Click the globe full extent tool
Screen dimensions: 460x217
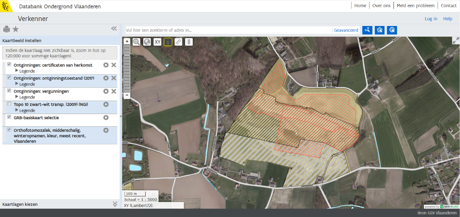pyautogui.click(x=147, y=42)
